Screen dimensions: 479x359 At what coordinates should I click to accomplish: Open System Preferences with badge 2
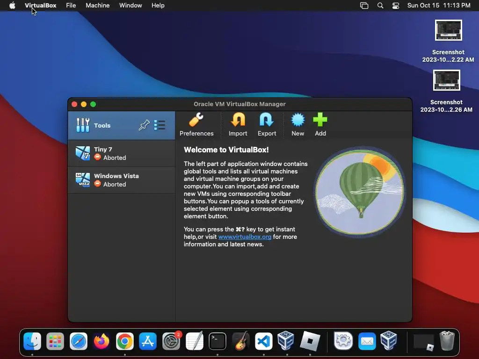171,341
